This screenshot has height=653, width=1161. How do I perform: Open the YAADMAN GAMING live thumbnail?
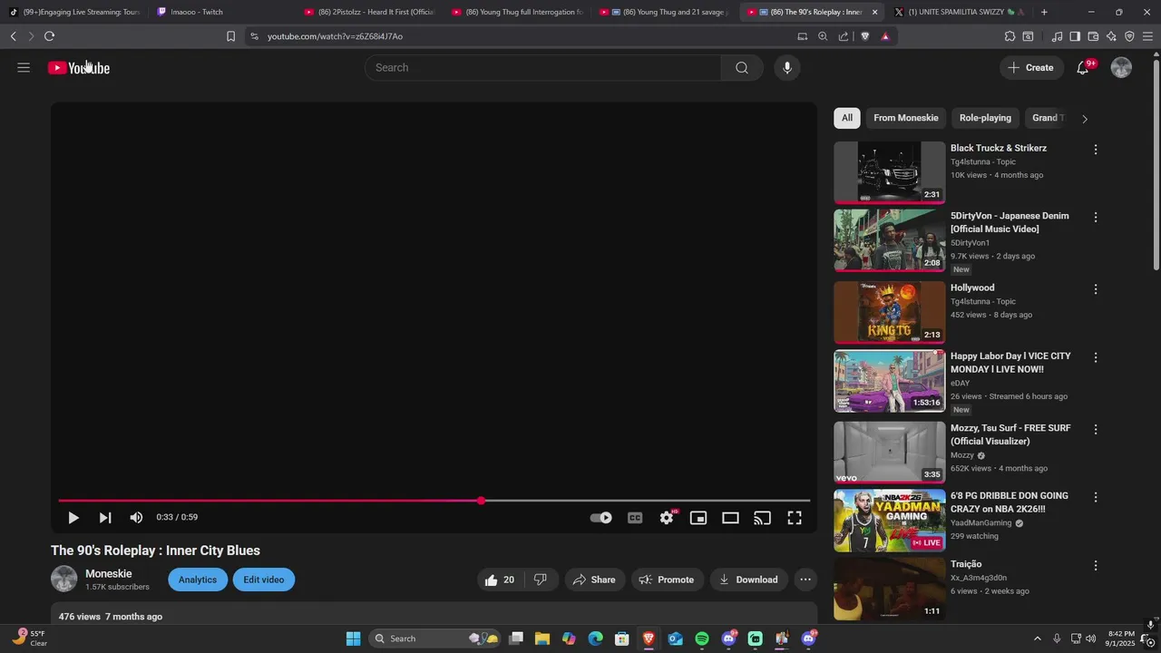[x=890, y=521]
